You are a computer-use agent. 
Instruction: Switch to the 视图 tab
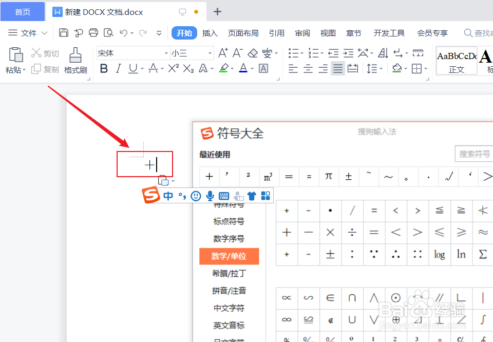point(328,33)
